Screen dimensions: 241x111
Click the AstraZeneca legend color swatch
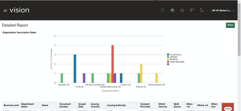pos(168,55)
